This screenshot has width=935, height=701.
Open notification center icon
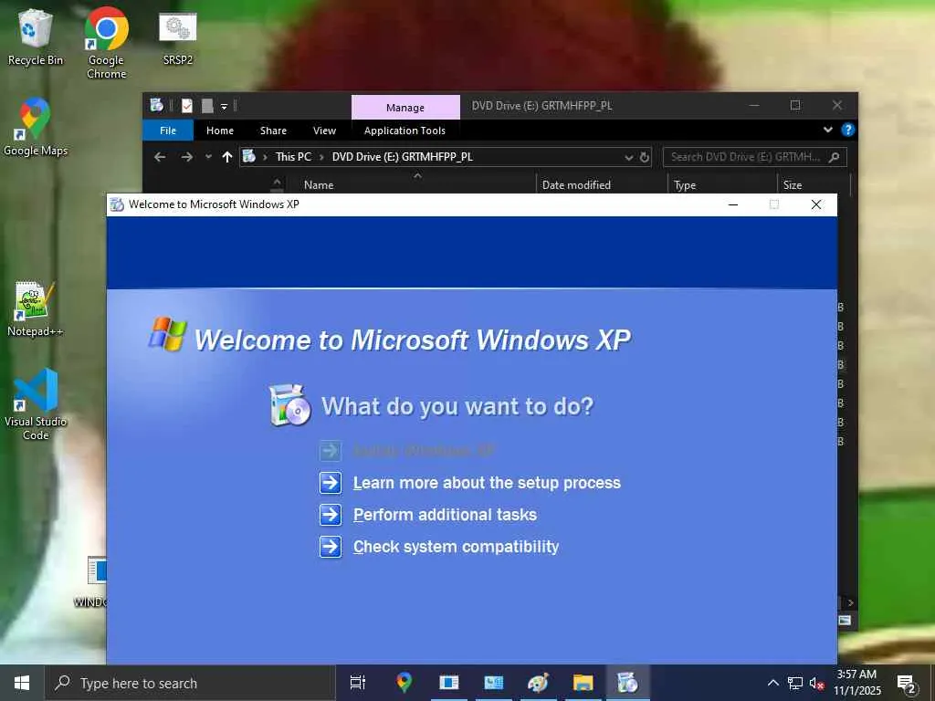tap(907, 684)
